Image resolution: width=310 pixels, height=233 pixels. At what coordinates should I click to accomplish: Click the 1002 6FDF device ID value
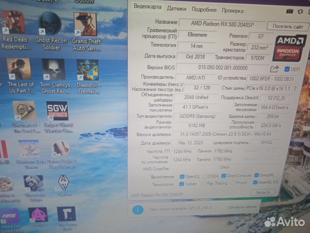(x=271, y=79)
